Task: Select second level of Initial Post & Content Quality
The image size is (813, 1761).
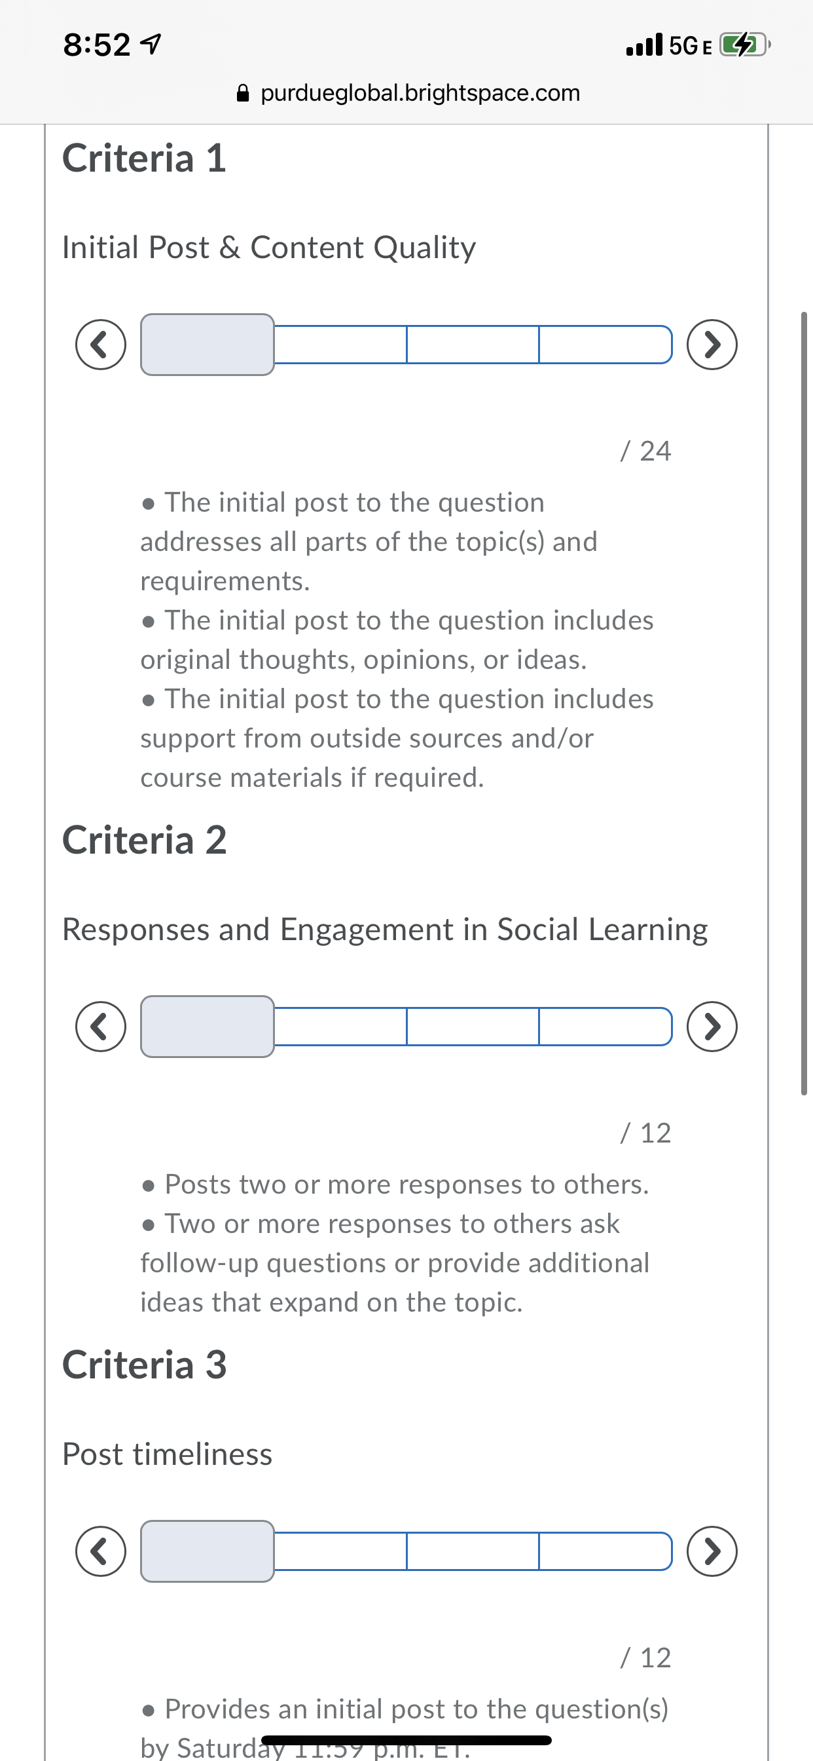Action: click(x=340, y=345)
